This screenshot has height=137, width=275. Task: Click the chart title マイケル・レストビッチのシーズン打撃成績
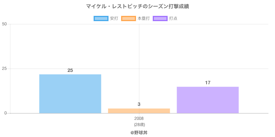pos(137,7)
